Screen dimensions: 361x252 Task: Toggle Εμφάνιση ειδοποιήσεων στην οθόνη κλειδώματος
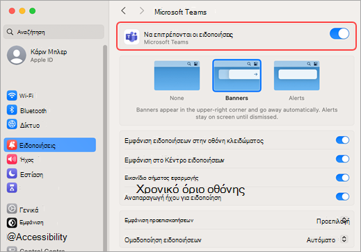[342, 140]
